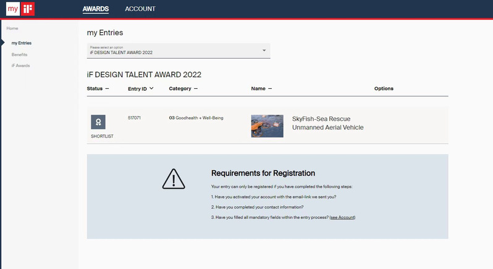
Task: Click the dash icon beside Status header
Action: pyautogui.click(x=107, y=88)
